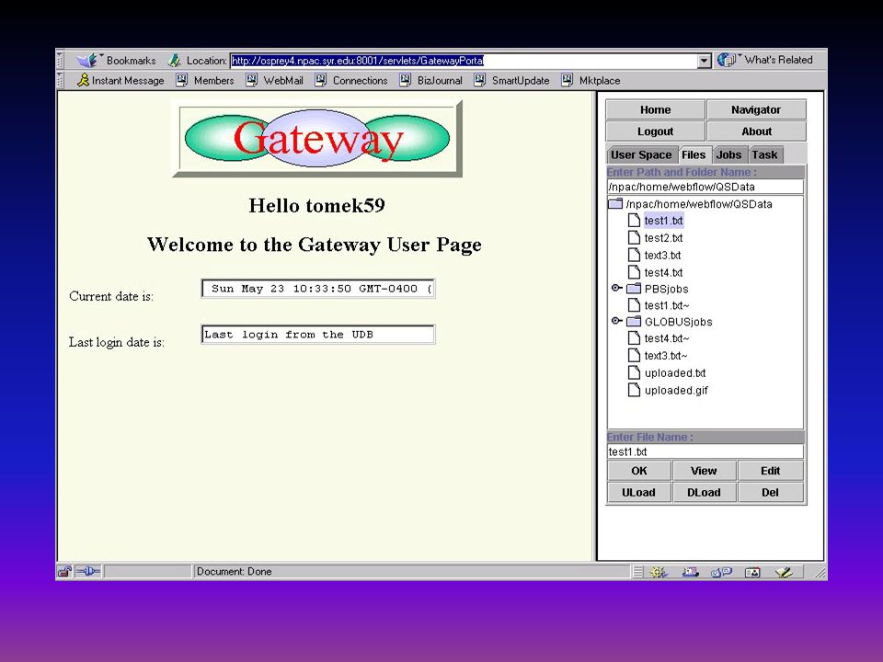Open the What's Related icon

727,60
